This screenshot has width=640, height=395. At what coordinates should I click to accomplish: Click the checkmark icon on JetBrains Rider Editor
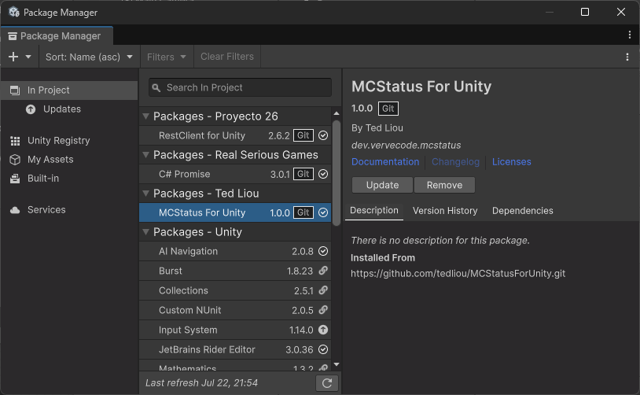tap(323, 349)
